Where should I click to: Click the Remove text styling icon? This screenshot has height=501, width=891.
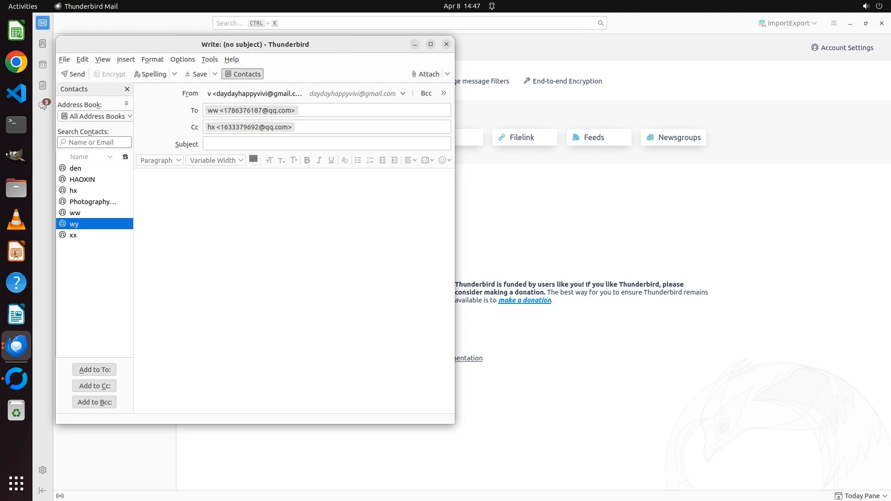click(x=344, y=160)
